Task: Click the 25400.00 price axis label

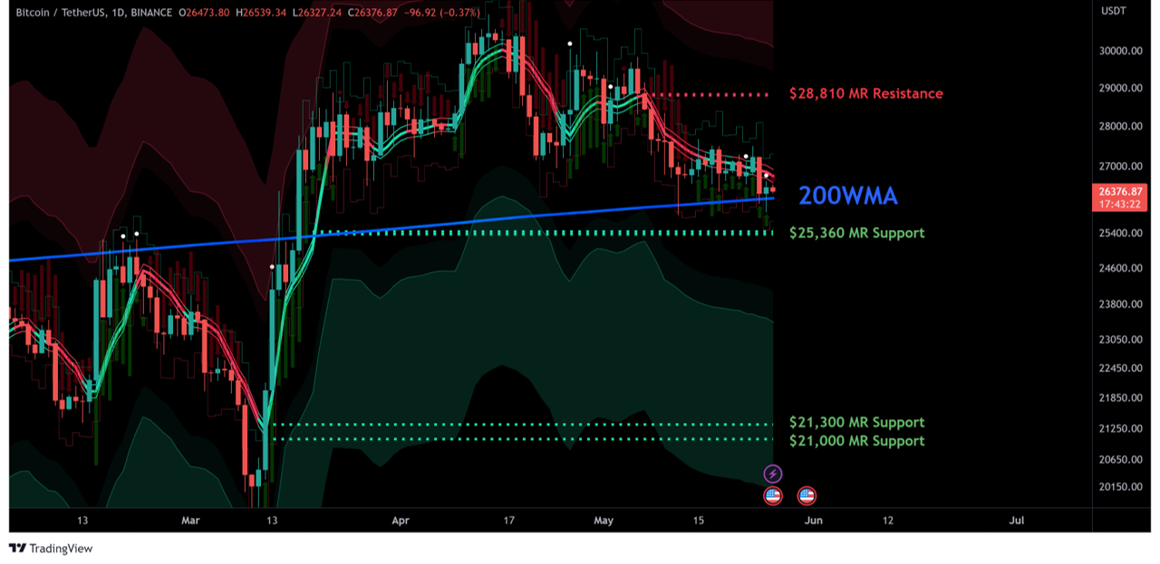Action: tap(1121, 234)
